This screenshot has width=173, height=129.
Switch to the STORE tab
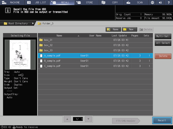coord(87,2)
